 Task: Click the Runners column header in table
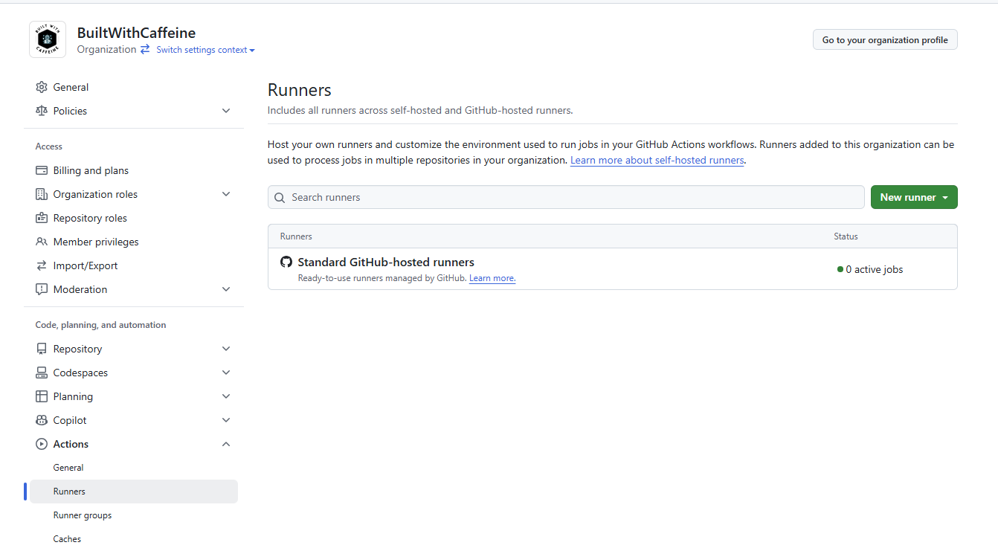[x=296, y=236]
